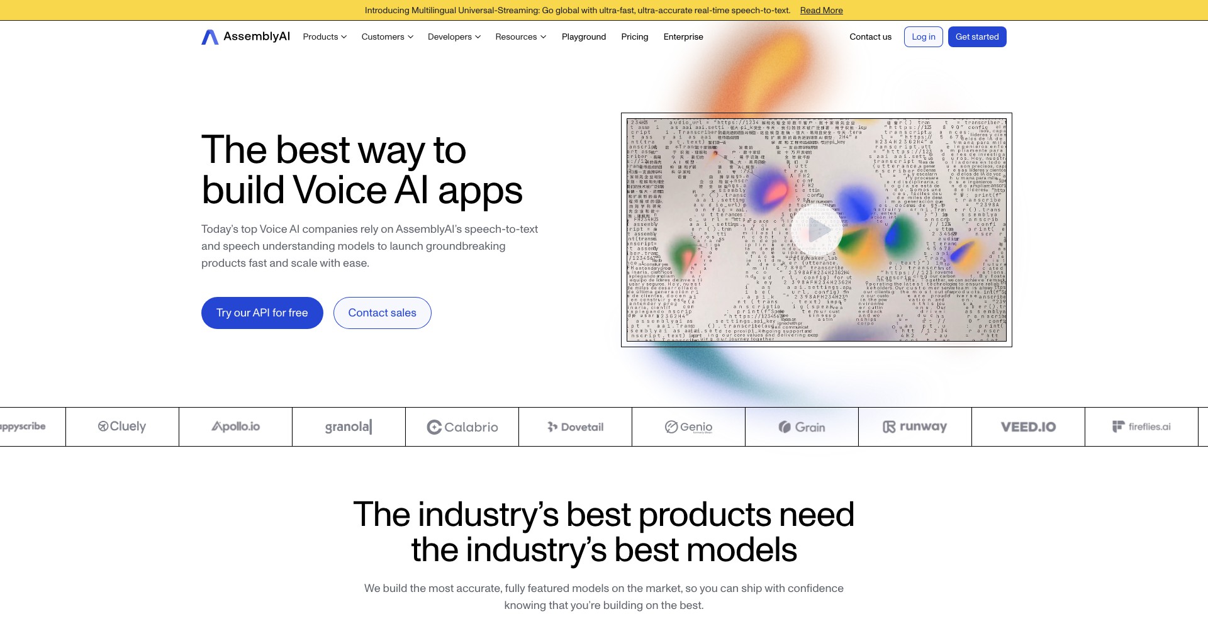Select the Genio logo tile
The width and height of the screenshot is (1208, 636).
688,427
